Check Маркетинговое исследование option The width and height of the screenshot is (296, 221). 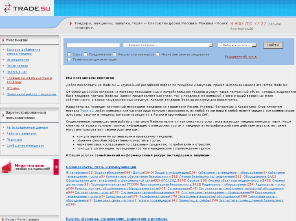(x=158, y=54)
